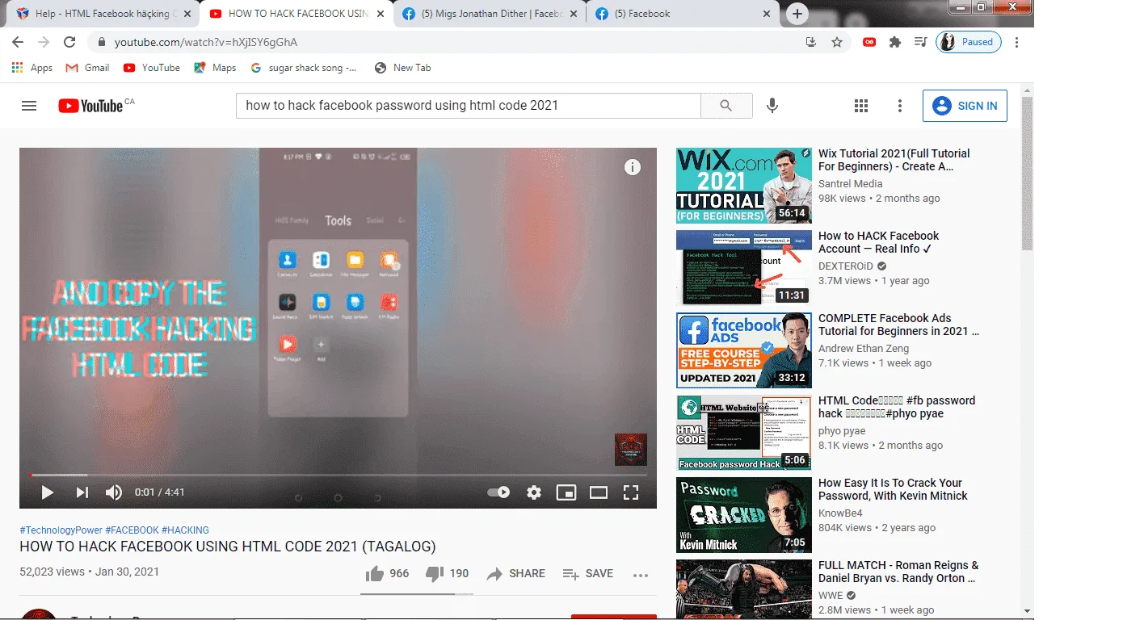Screen dimensions: 1144x620
Task: Go back in browser history
Action: (18, 42)
